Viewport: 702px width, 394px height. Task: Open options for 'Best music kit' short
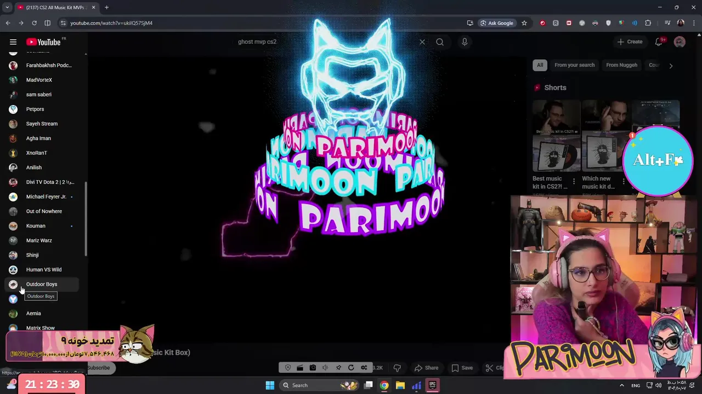click(x=574, y=181)
